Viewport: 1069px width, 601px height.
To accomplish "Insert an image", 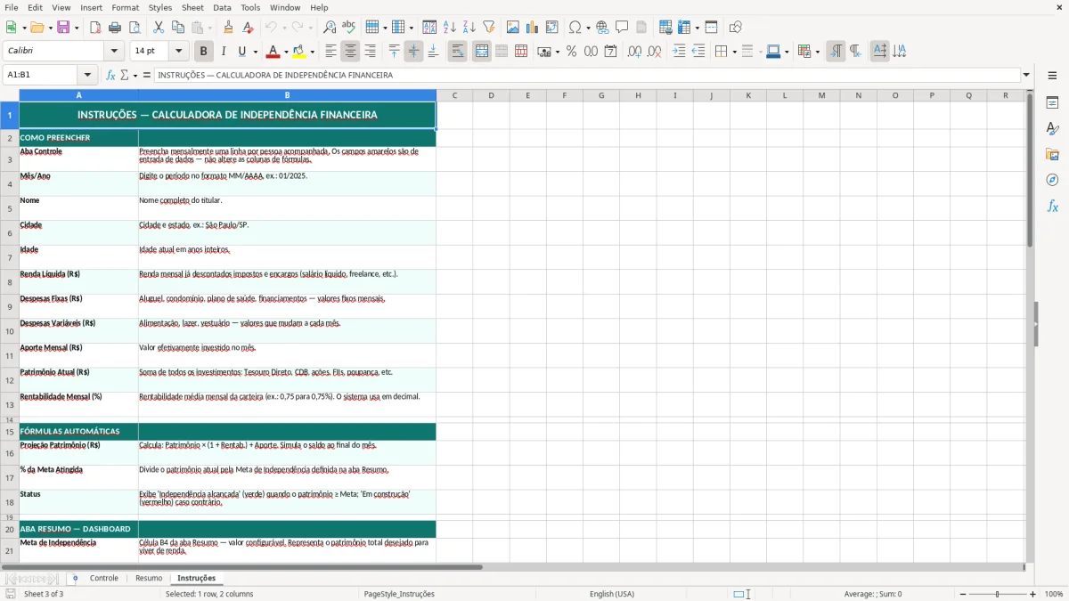I will click(512, 28).
